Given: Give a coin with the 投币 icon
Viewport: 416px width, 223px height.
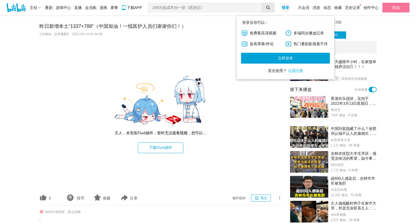Looking at the screenshot, I should tap(70, 198).
